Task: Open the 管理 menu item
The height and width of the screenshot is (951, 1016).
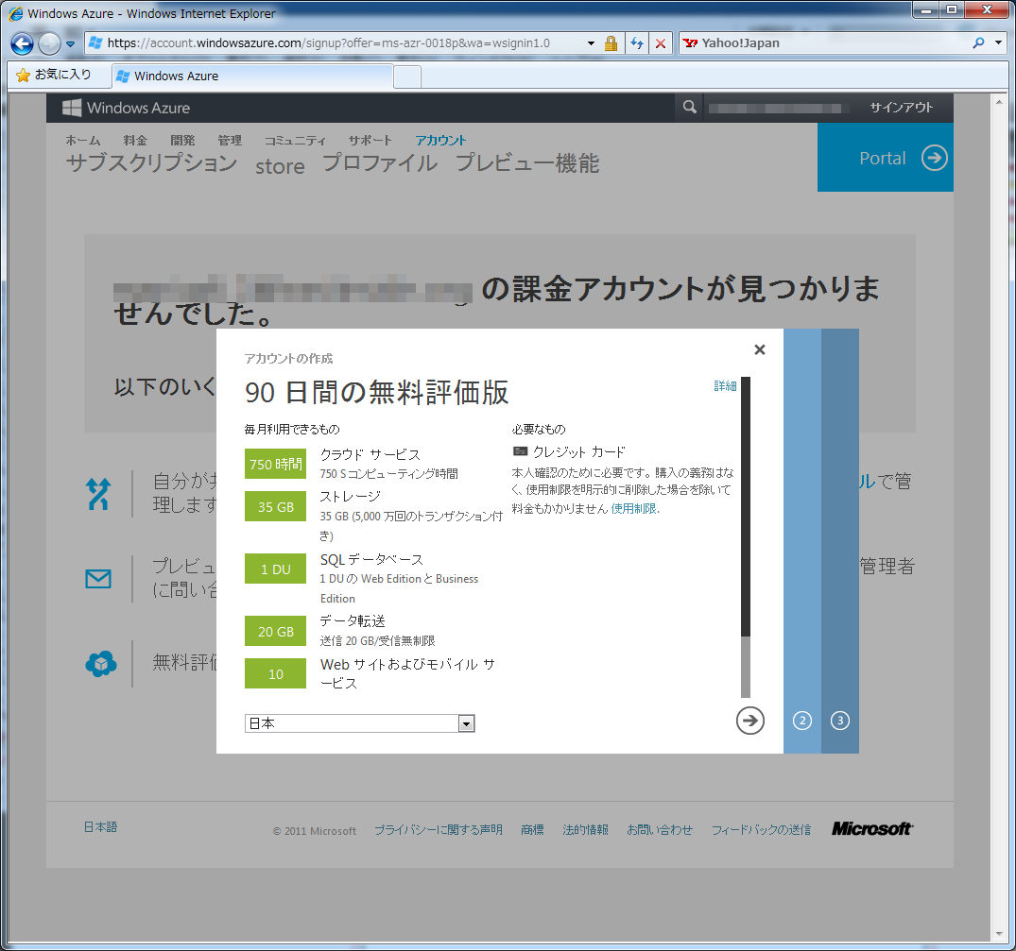Action: point(230,141)
